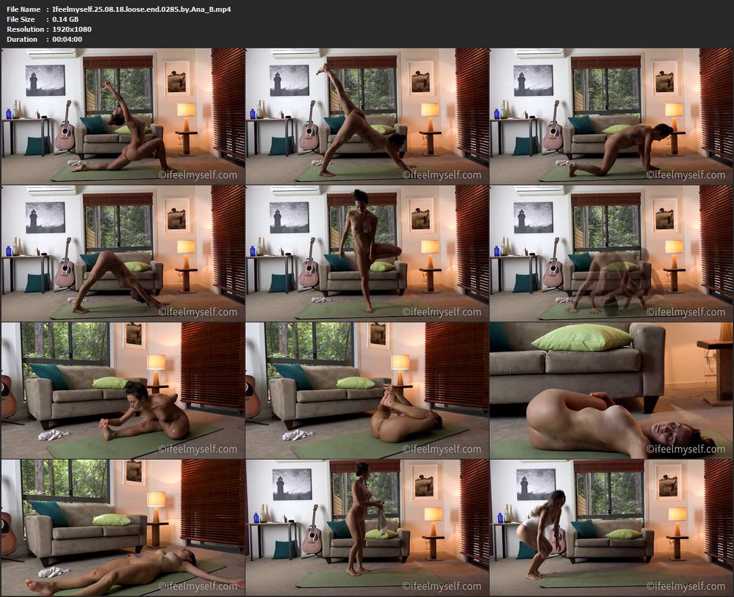Viewport: 734px width, 597px height.
Task: Click the watermark on the close-up couch thumbnail
Action: pyautogui.click(x=685, y=449)
